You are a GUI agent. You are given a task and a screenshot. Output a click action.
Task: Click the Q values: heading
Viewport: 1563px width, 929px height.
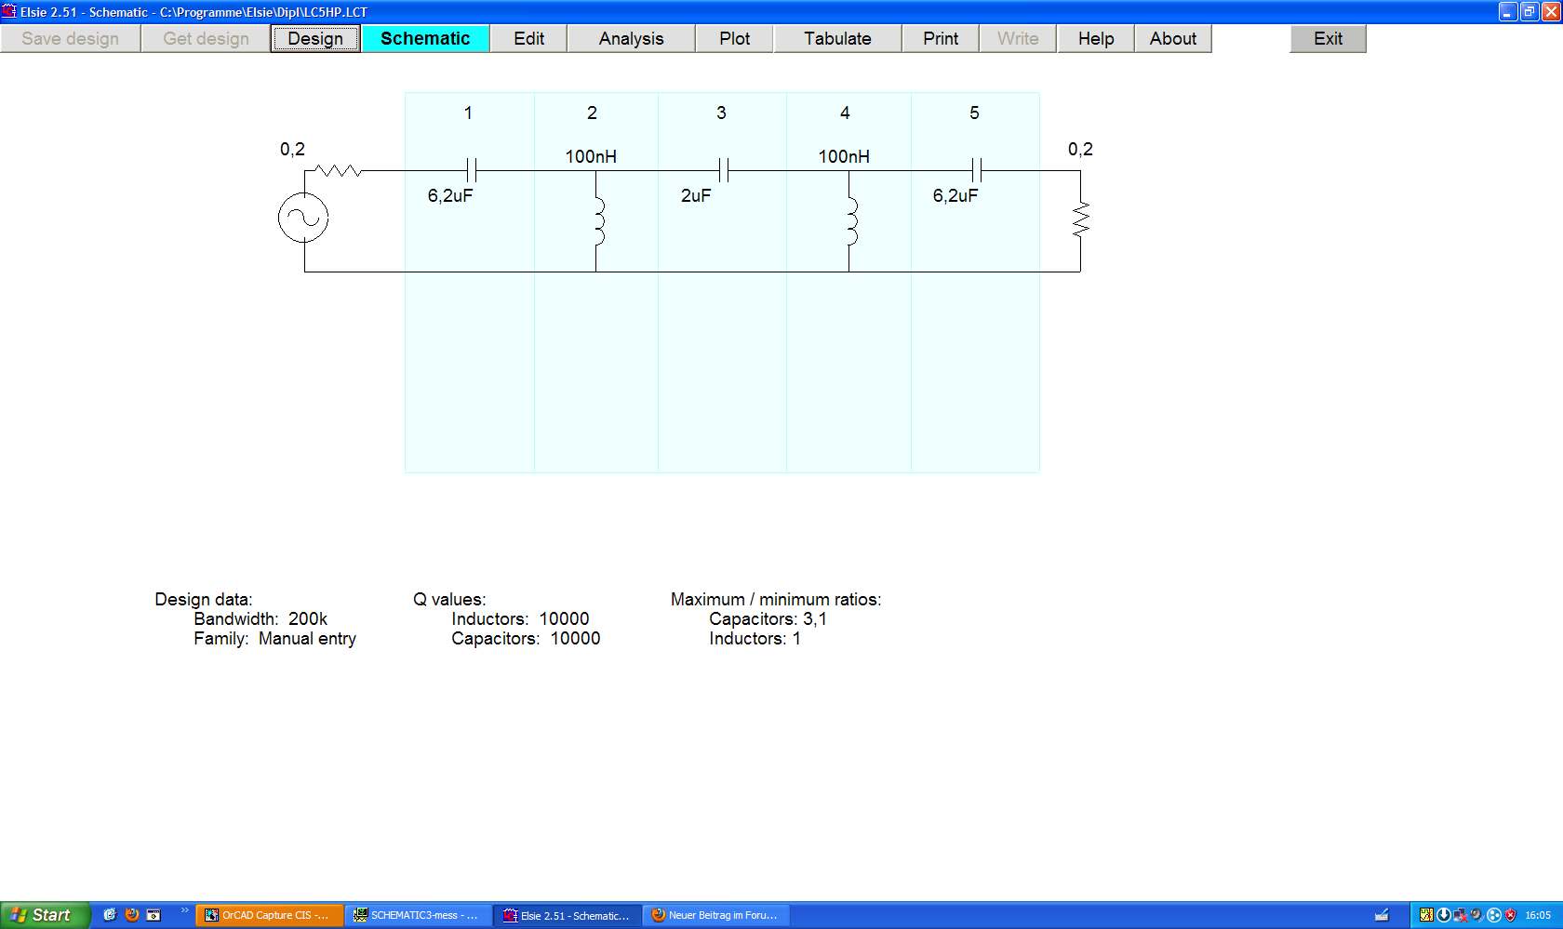pyautogui.click(x=449, y=599)
